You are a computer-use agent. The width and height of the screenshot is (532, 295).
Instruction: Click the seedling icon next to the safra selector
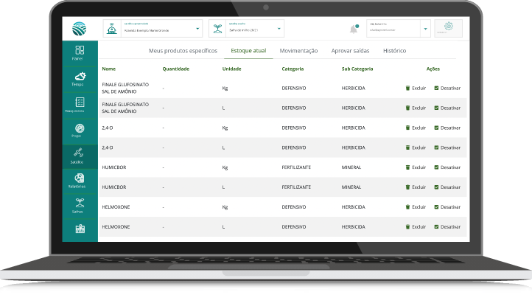[217, 29]
